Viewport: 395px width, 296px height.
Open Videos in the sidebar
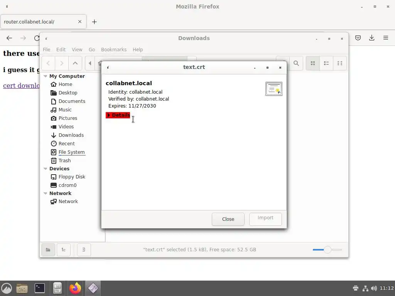(x=66, y=126)
